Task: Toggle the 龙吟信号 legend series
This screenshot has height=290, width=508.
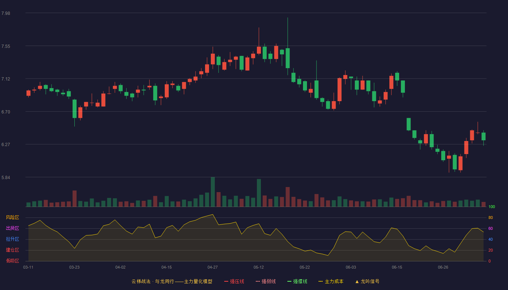Action: coord(367,281)
